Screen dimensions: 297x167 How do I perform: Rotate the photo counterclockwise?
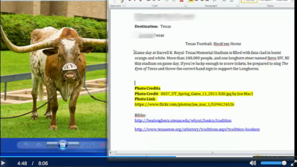tap(85, 145)
